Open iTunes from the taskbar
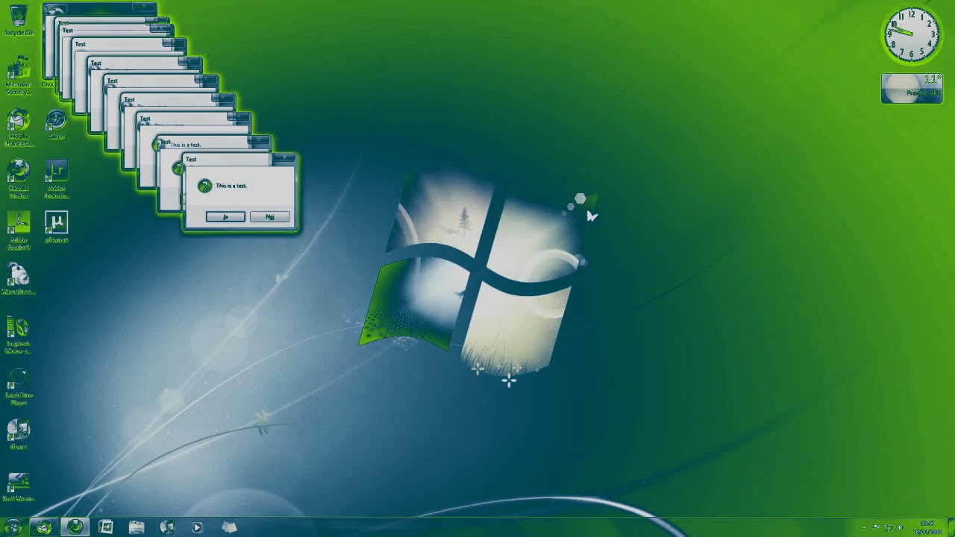The height and width of the screenshot is (537, 955). click(167, 527)
